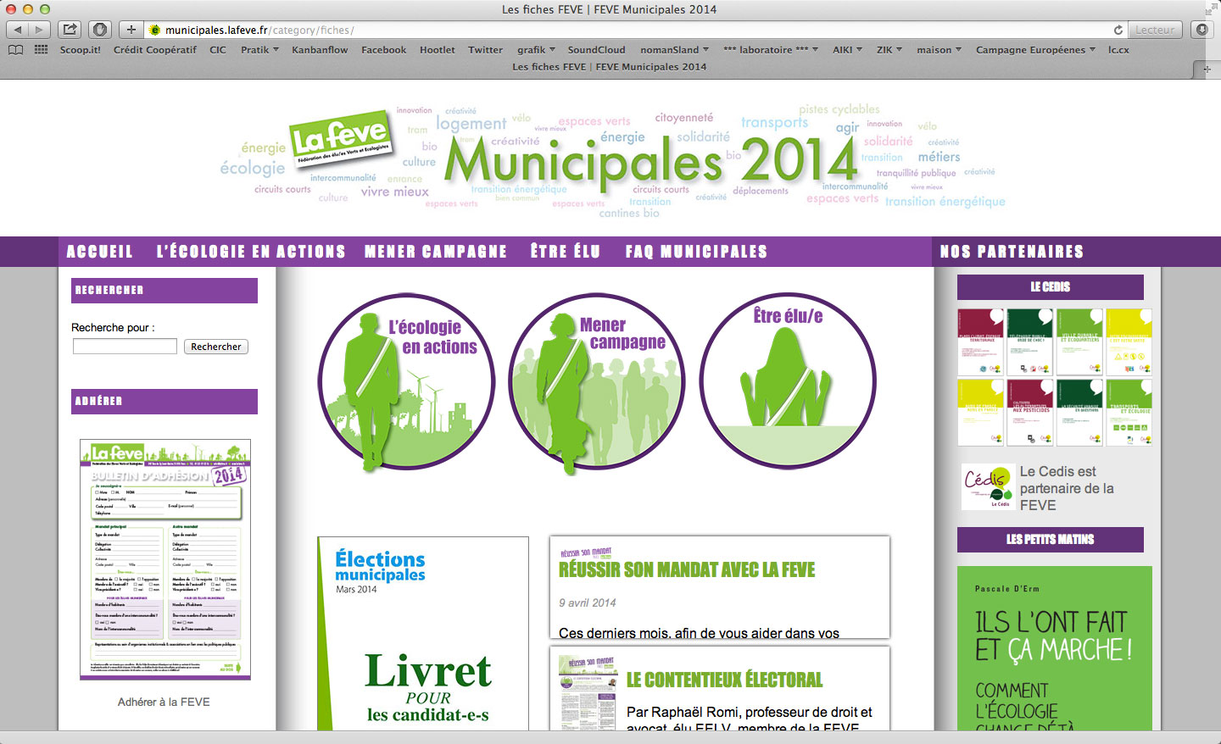Expand the Campagne Européenes bookmarks folder

pyautogui.click(x=1035, y=50)
